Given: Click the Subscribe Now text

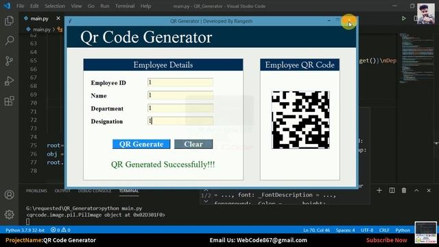Looking at the screenshot, I should pos(387,240).
